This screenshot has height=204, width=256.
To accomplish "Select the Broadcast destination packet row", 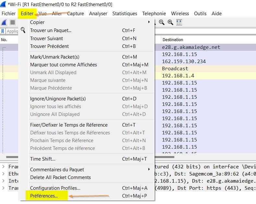I will pos(175,69).
